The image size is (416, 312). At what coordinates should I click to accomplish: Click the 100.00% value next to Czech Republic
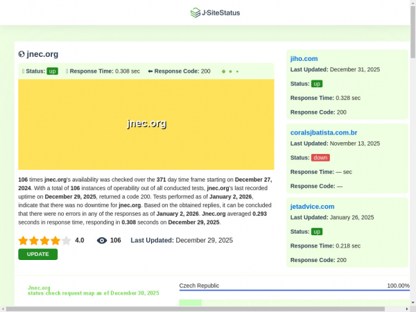click(x=398, y=286)
